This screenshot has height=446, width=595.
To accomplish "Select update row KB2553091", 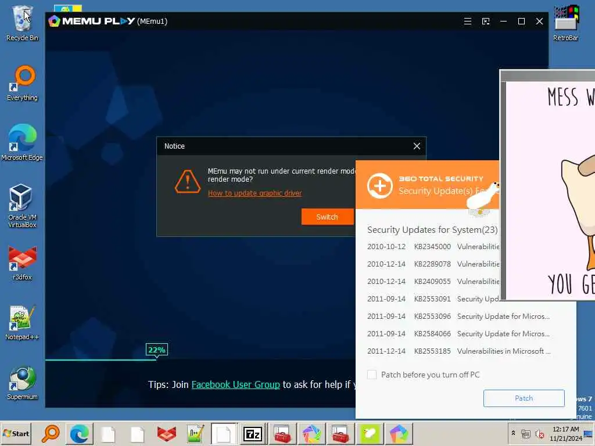I will click(x=433, y=299).
